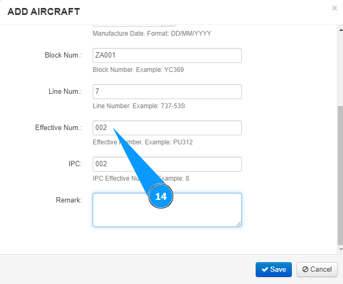This screenshot has width=343, height=284.
Task: Click the Effective Num. label
Action: [59, 128]
